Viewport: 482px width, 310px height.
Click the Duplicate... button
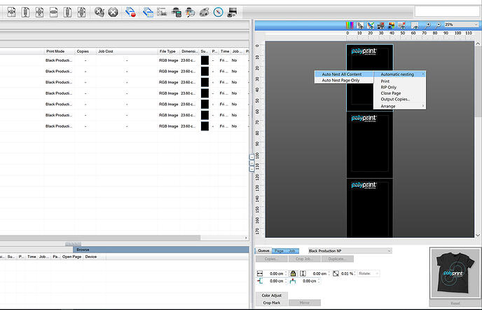337,259
